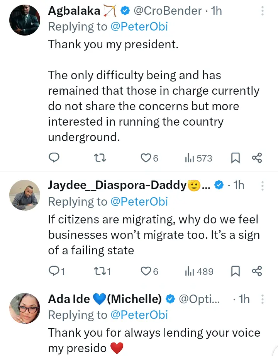Viewport: 278px width, 356px height.
Task: Open Jaydee__Diaspora-Daddy's profile name
Action: coord(117,186)
